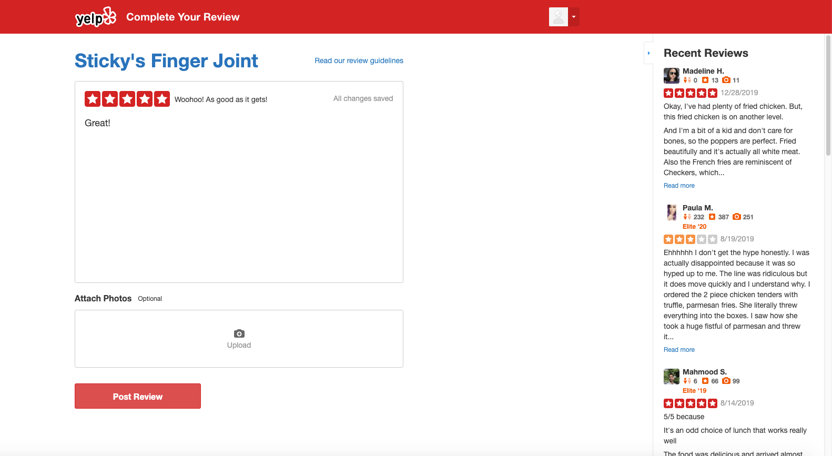This screenshot has height=456, width=832.
Task: Click Mahmood S.'s friends icon
Action: pos(687,381)
